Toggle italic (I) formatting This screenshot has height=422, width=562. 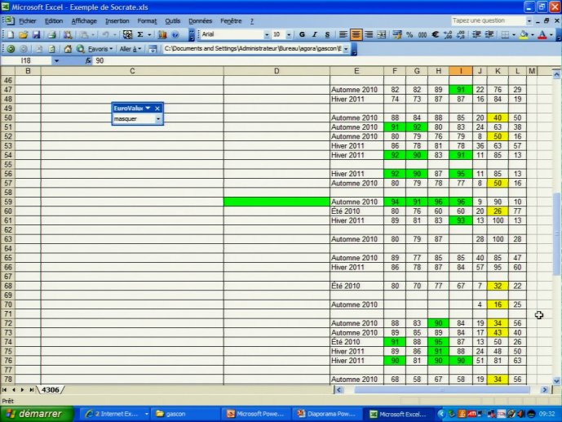pos(315,34)
